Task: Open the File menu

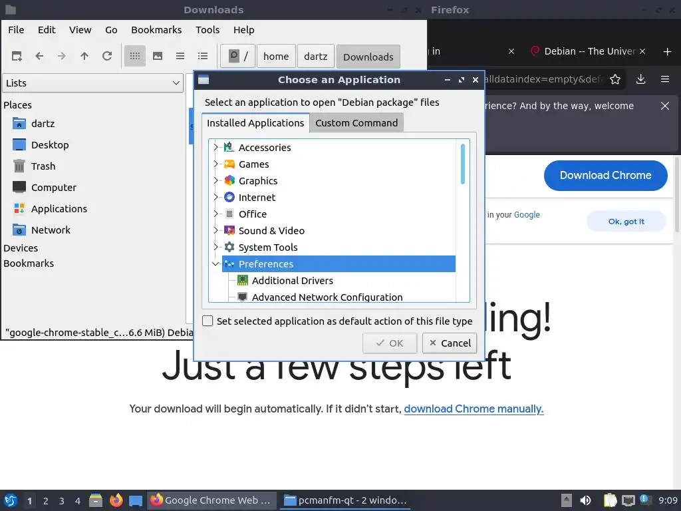Action: [x=16, y=30]
